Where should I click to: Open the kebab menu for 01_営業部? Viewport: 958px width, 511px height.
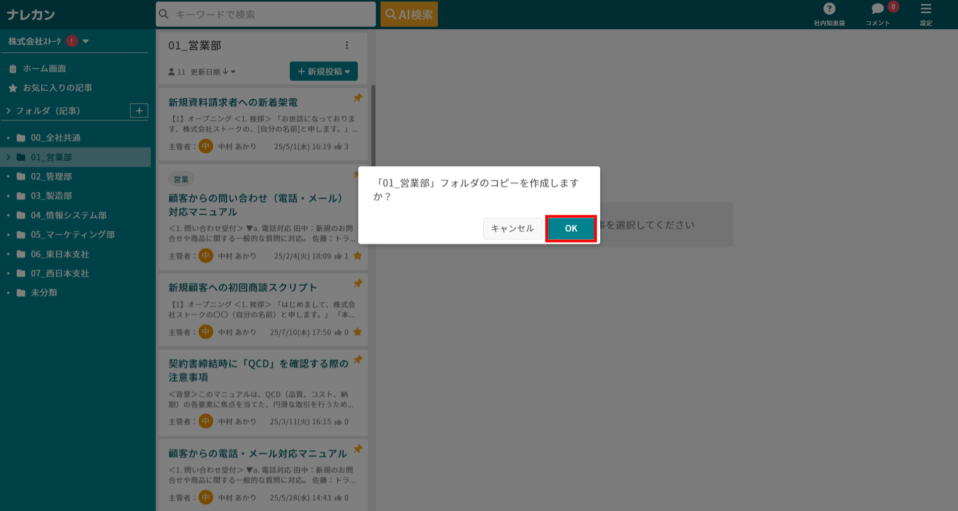pyautogui.click(x=347, y=45)
